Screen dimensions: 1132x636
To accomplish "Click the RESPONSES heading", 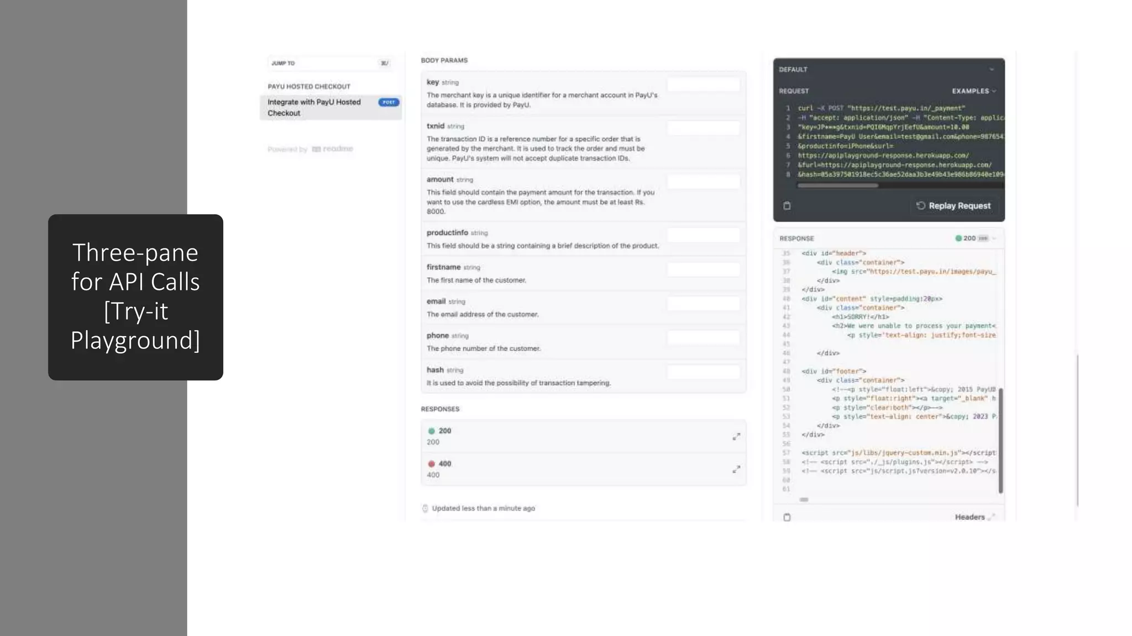I will 440,409.
